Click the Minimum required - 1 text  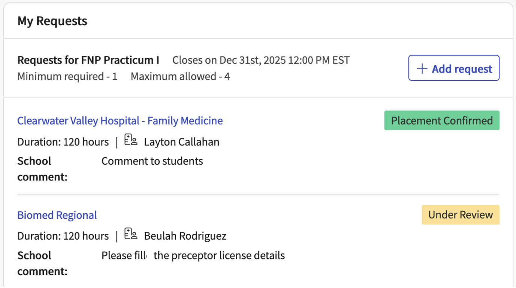(67, 77)
